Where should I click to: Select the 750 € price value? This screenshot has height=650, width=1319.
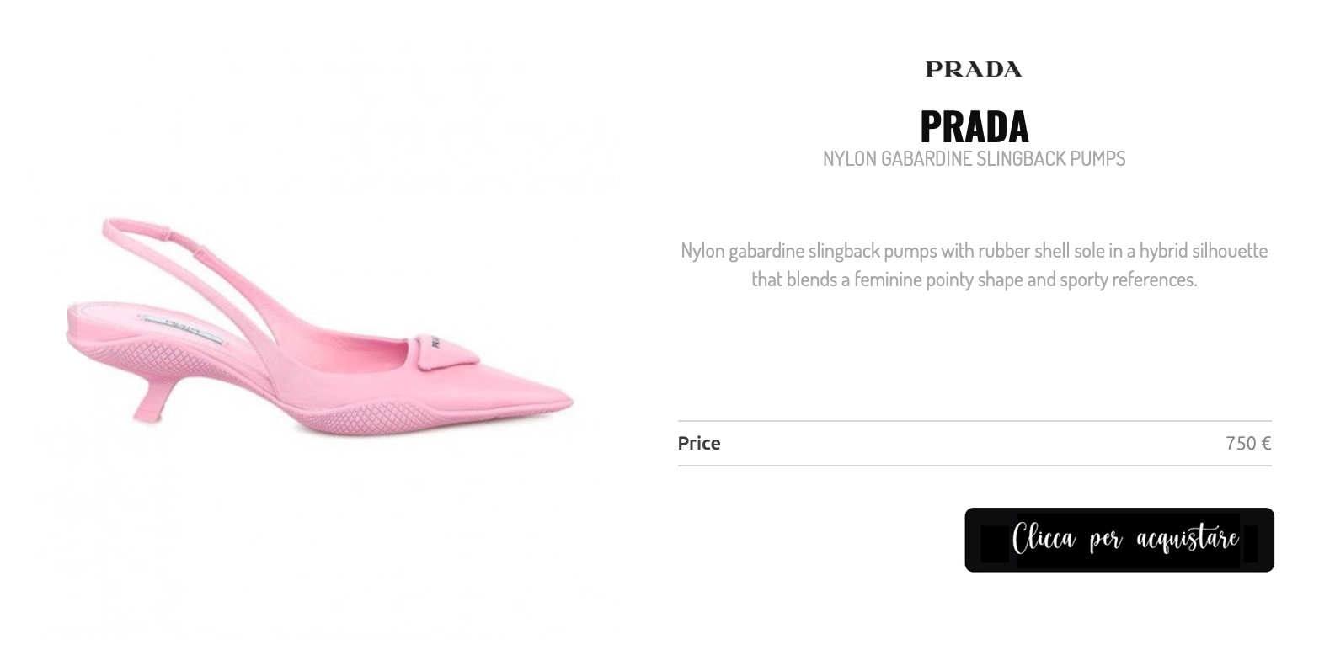(1248, 443)
